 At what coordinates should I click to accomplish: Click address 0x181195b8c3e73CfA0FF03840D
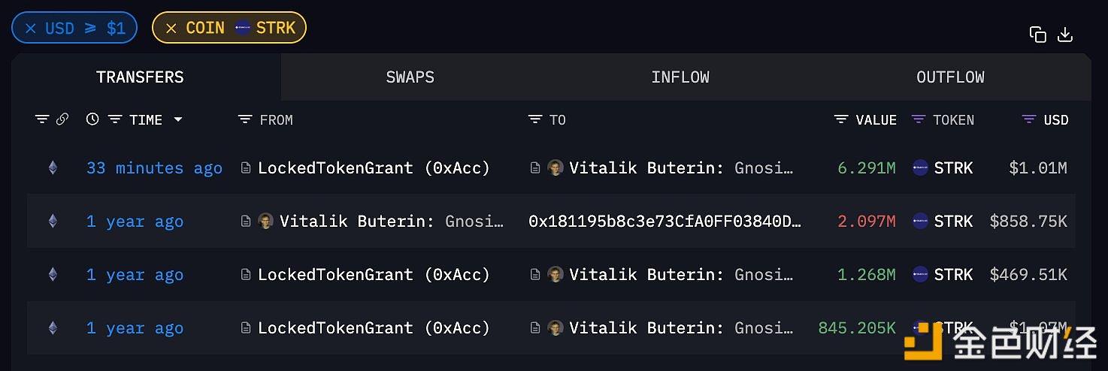coord(664,222)
